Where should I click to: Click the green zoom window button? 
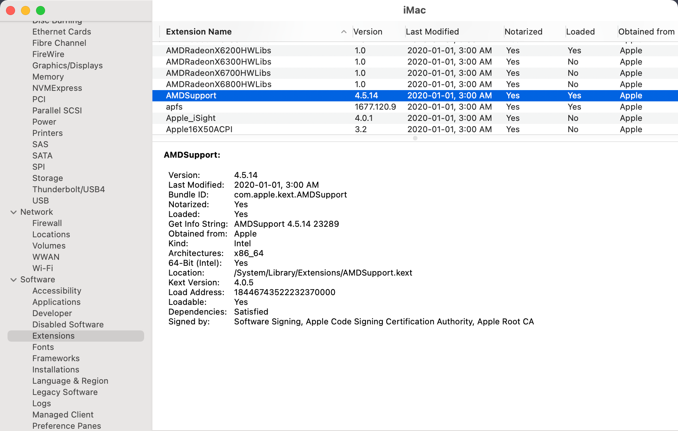click(41, 11)
